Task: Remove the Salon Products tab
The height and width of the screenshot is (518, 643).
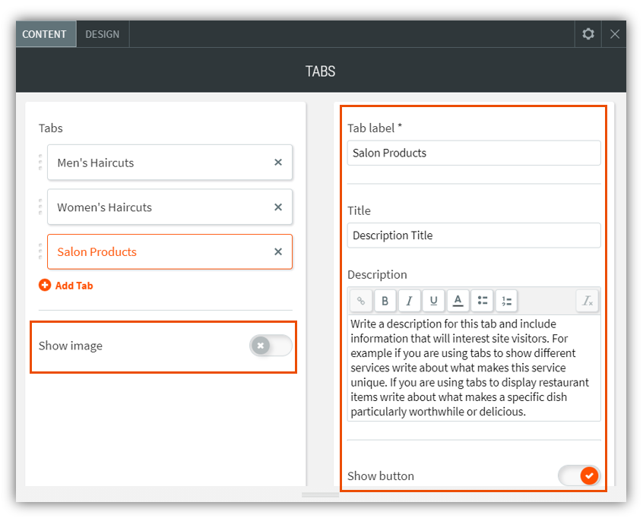Action: tap(278, 252)
